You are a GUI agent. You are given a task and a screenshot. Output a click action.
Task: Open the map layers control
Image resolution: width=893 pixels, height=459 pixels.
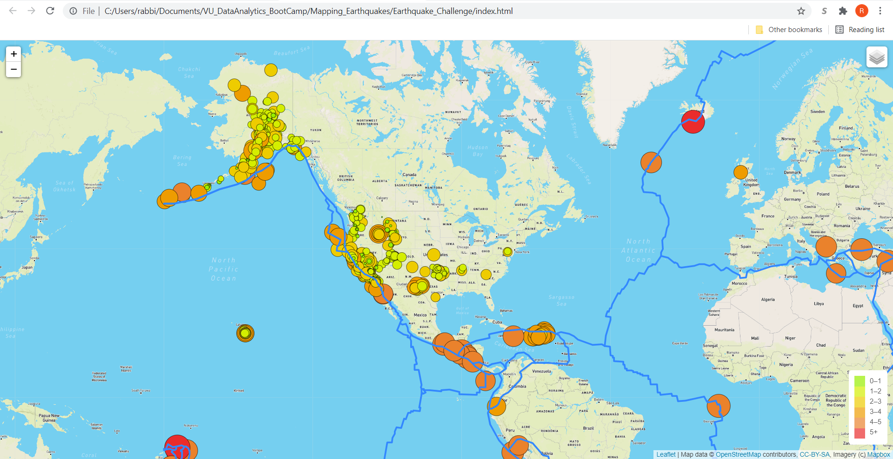coord(877,57)
